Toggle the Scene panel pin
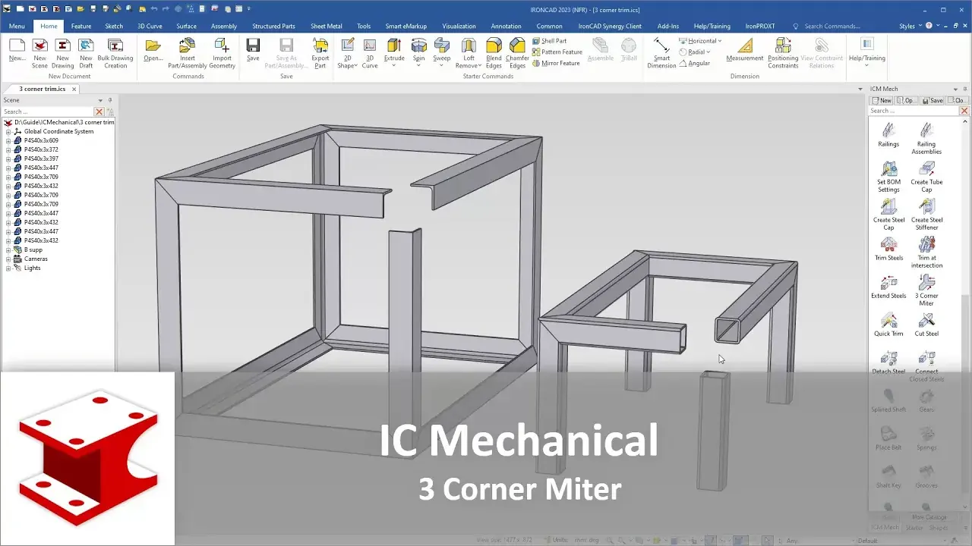Viewport: 972px width, 546px height. (x=110, y=100)
